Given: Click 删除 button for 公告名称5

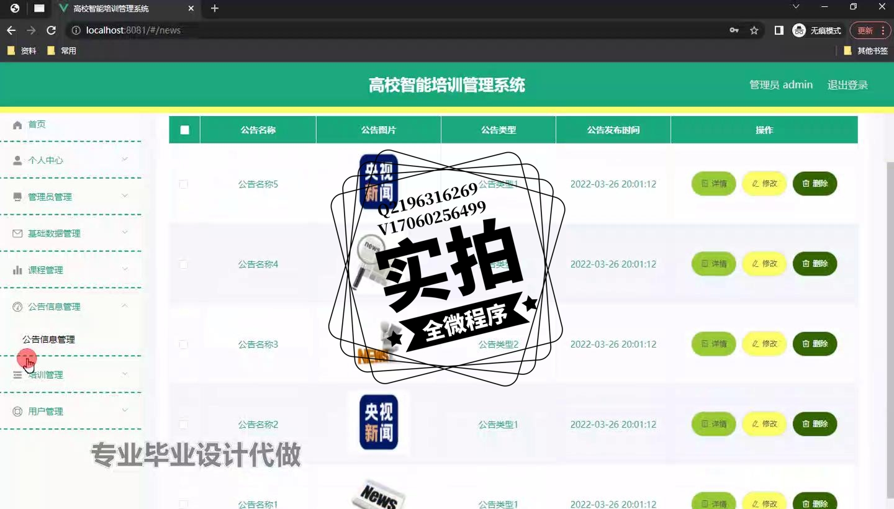Looking at the screenshot, I should (815, 184).
